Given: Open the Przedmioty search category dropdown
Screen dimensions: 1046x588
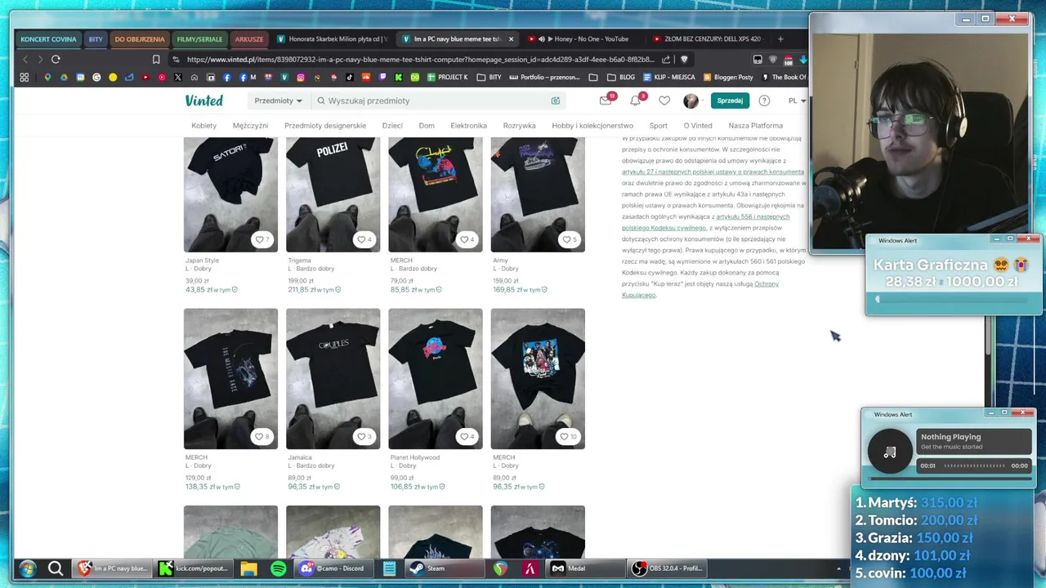Looking at the screenshot, I should click(278, 100).
